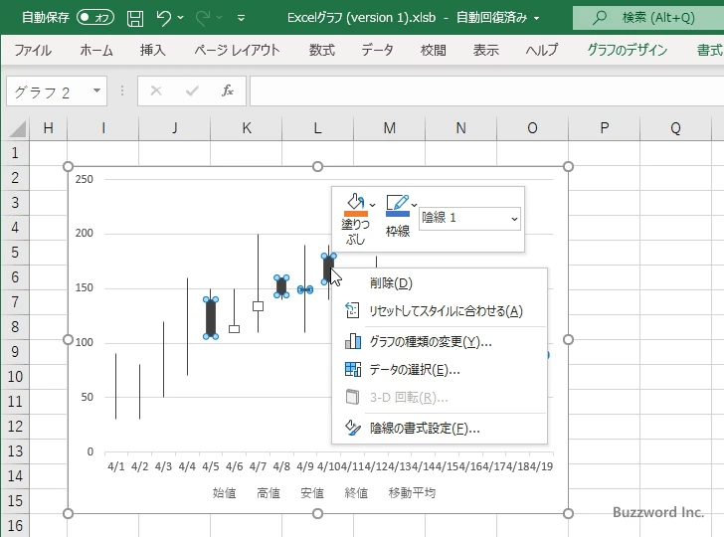Click the Insert Function fx icon

[228, 90]
